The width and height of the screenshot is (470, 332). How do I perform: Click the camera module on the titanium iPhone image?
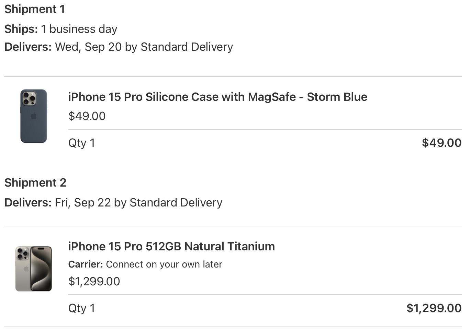22,253
